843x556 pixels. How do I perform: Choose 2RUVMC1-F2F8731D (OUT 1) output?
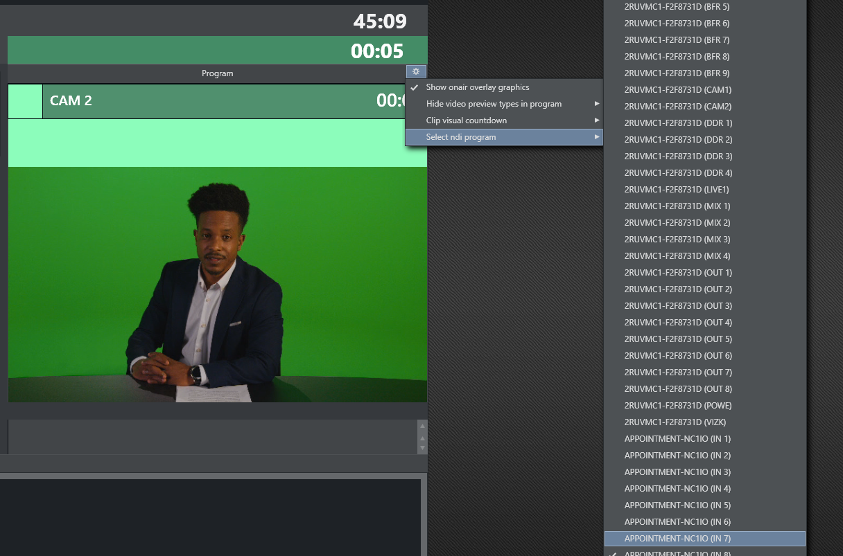[x=678, y=273]
